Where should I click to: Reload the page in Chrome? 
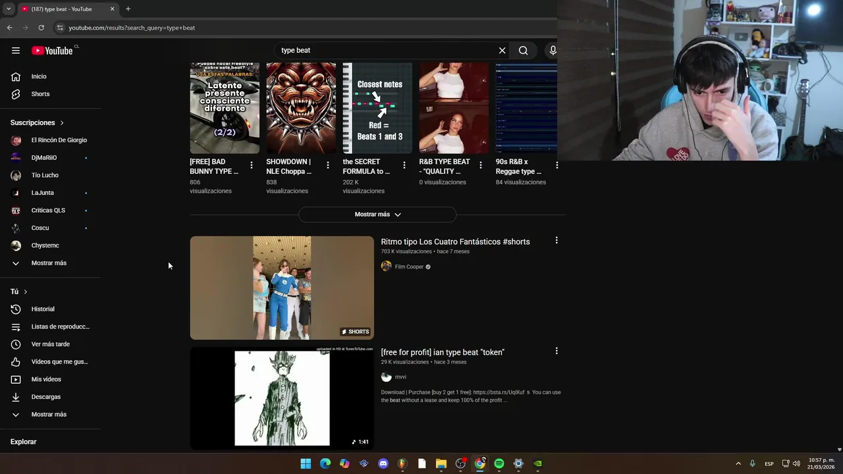41,28
